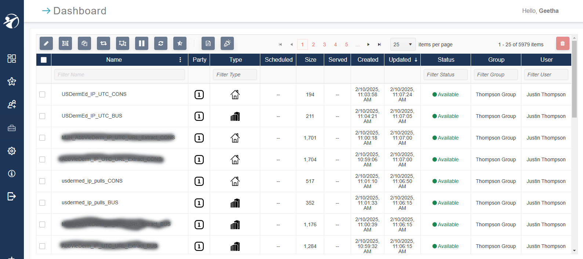Sort by the Updated column header

[402, 60]
